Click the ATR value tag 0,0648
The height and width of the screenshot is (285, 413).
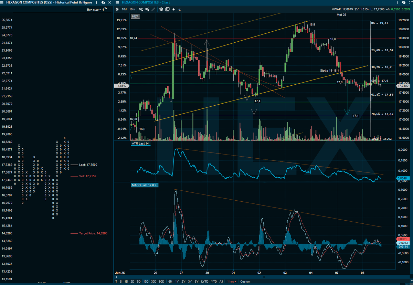tap(403, 178)
